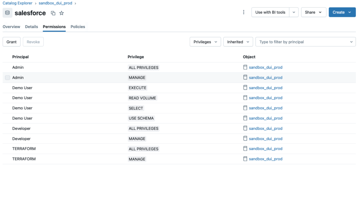Click the Revoke button
This screenshot has height=197, width=359.
coord(33,42)
